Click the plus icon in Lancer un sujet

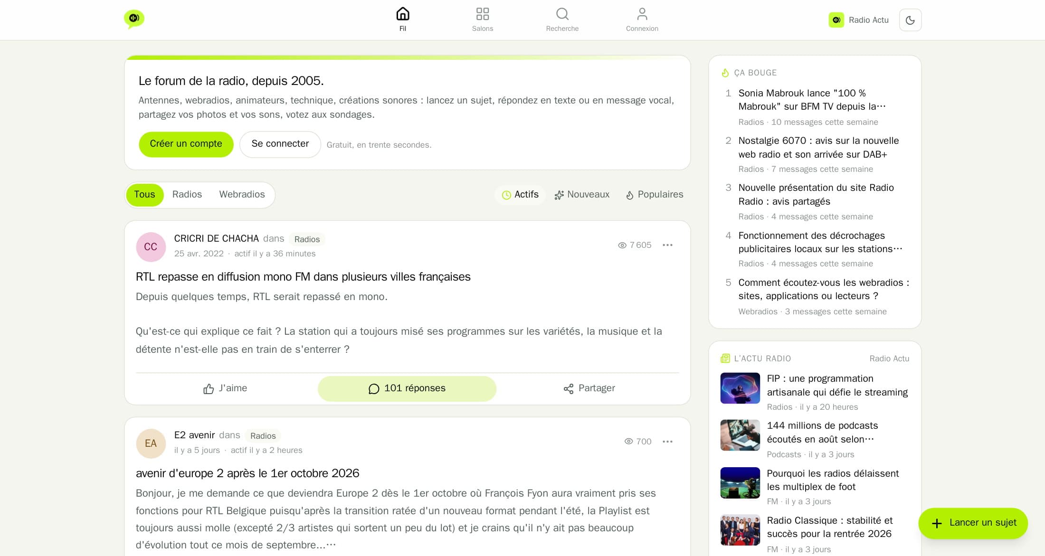click(x=937, y=523)
